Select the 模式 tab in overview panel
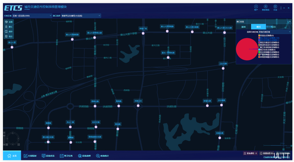The image size is (294, 162). tap(259, 27)
